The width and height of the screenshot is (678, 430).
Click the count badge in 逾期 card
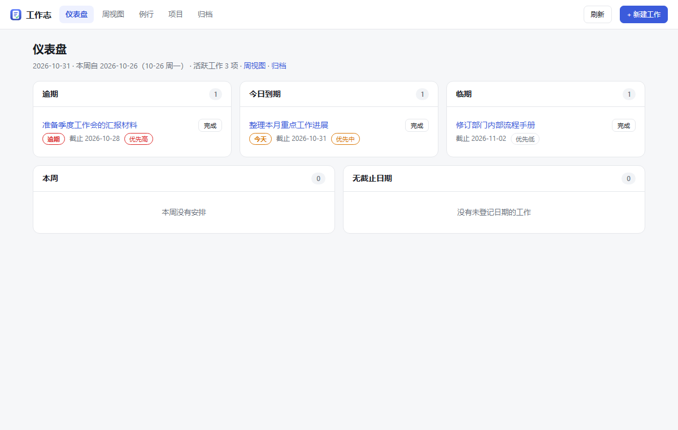coord(215,94)
